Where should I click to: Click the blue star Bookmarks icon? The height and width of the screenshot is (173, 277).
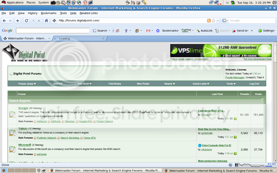point(158,31)
